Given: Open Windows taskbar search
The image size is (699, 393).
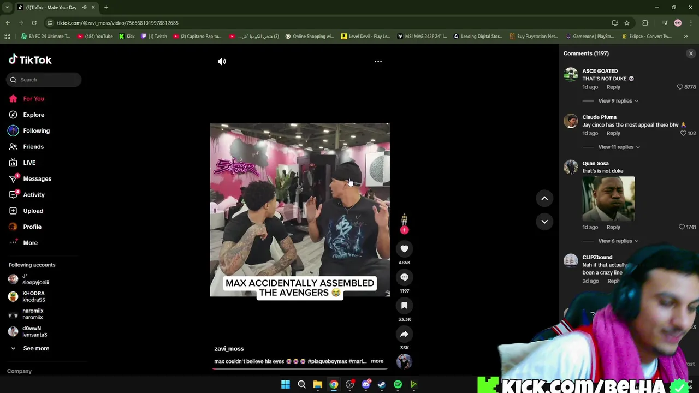Looking at the screenshot, I should point(301,385).
